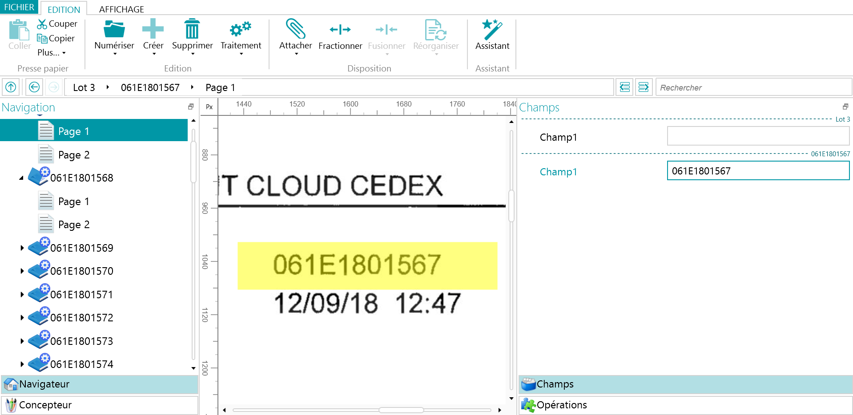Screen dimensions: 853x415
Task: Click the Couper scissors icon
Action: pyautogui.click(x=42, y=24)
